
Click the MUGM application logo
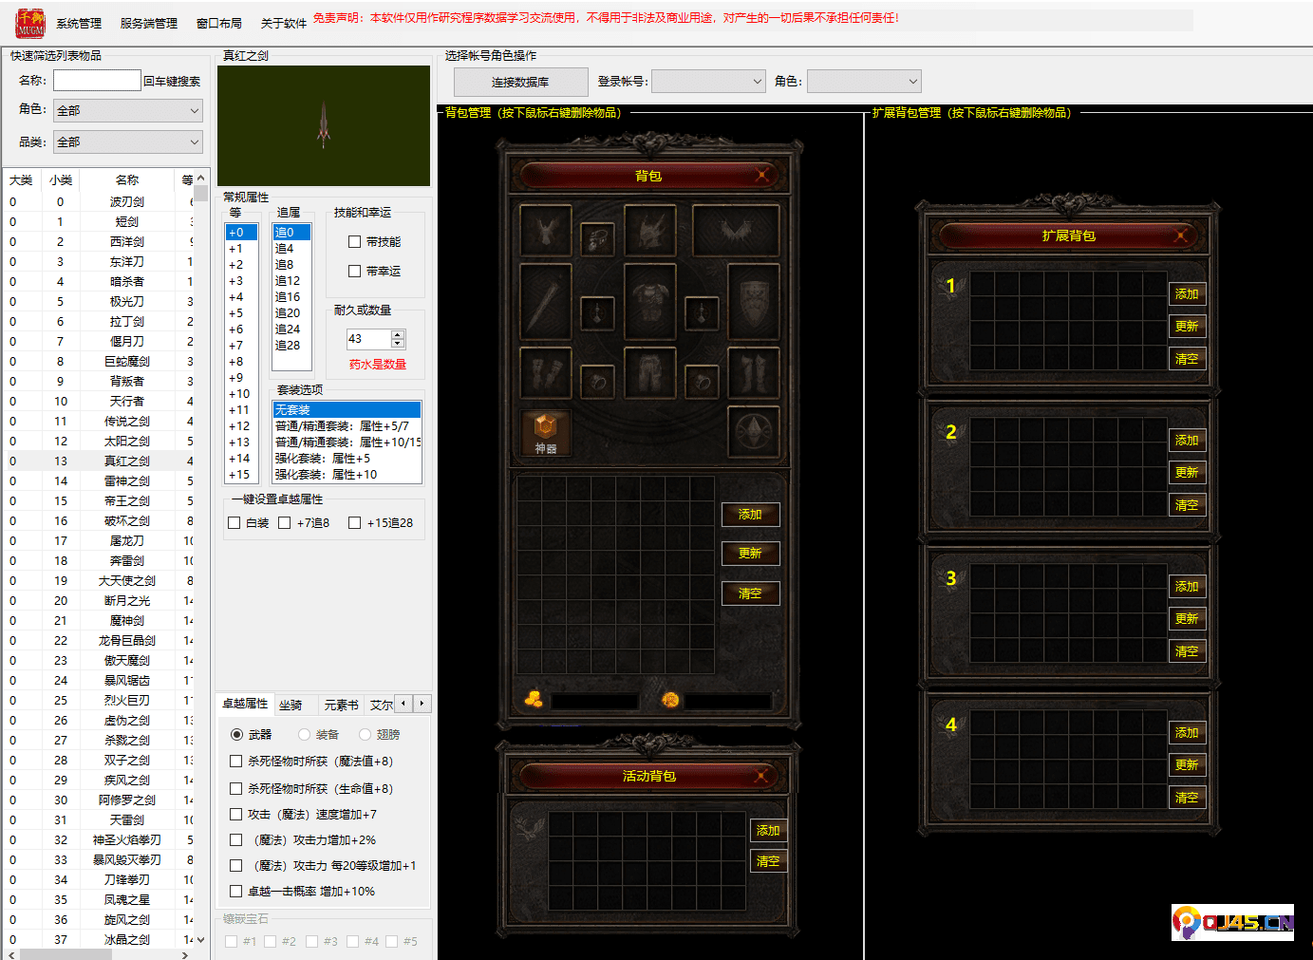(30, 23)
